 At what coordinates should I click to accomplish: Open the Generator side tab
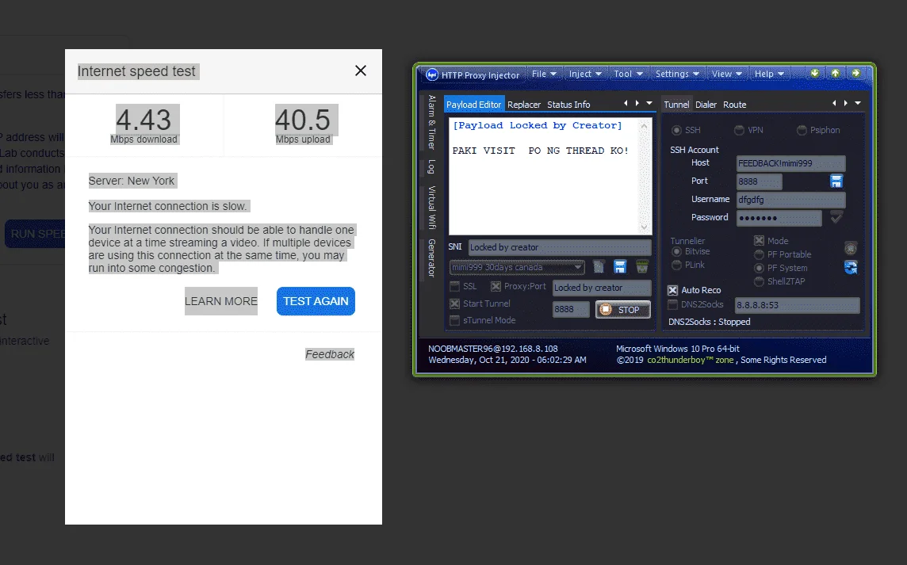[431, 258]
